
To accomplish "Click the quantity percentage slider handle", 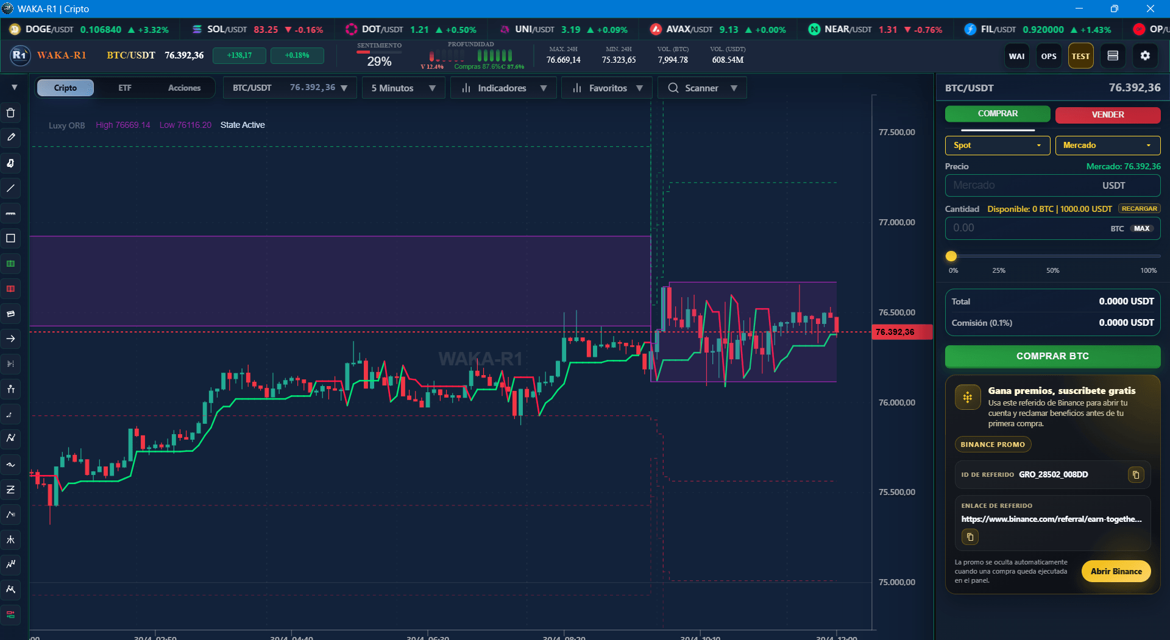I will (951, 256).
